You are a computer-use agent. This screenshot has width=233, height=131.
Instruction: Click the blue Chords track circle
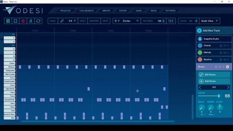[x=200, y=45]
